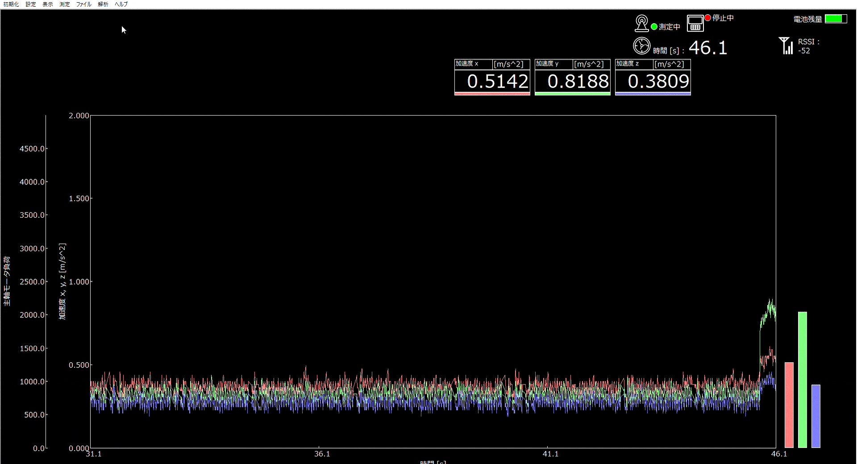Click the clock time icon

(x=641, y=46)
